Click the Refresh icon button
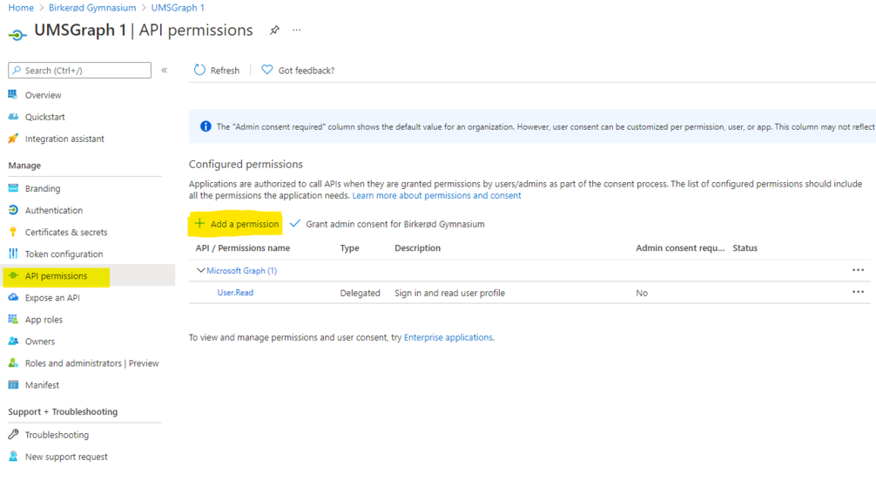Screen dimensions: 876x481 tap(200, 71)
